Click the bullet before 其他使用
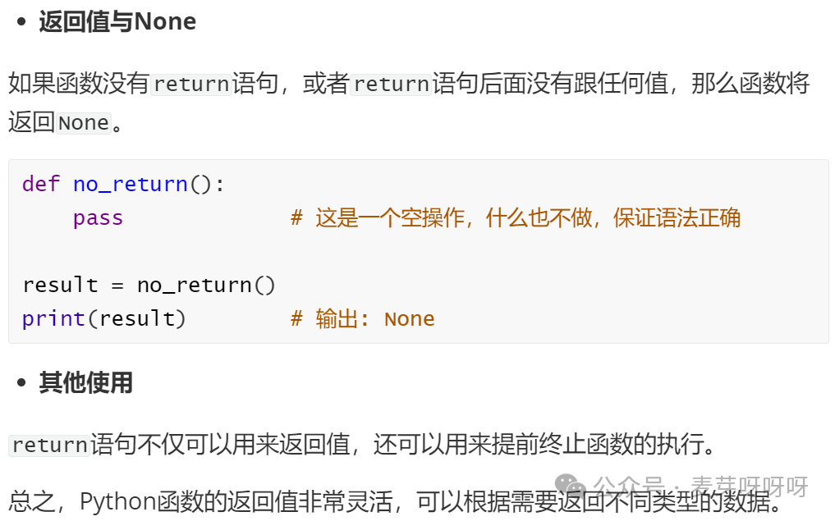Screen dimensions: 835x521 coord(21,382)
